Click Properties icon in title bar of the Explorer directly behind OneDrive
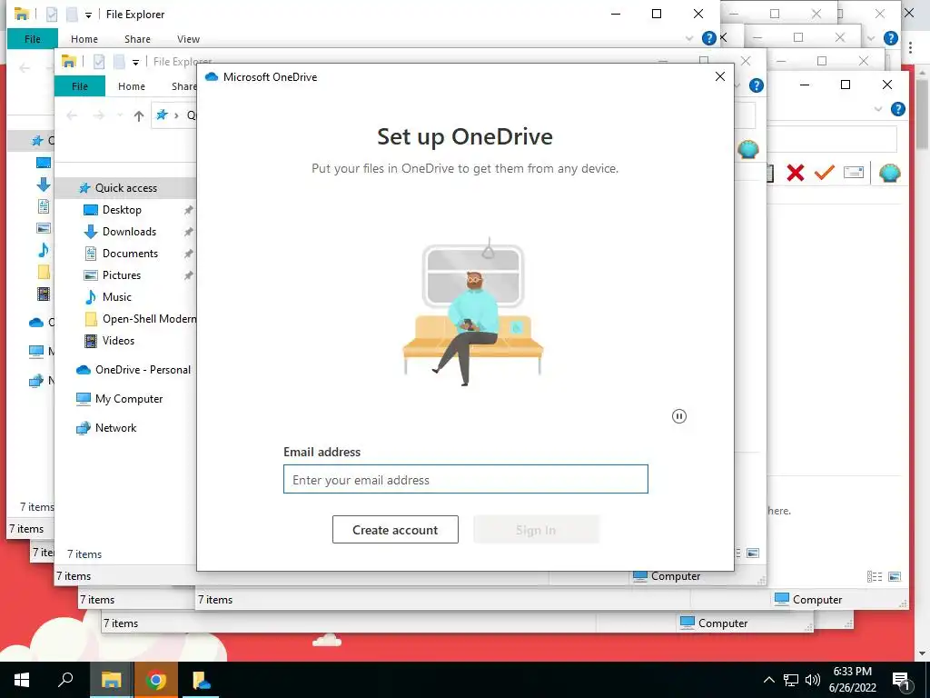930x698 pixels. 99,61
